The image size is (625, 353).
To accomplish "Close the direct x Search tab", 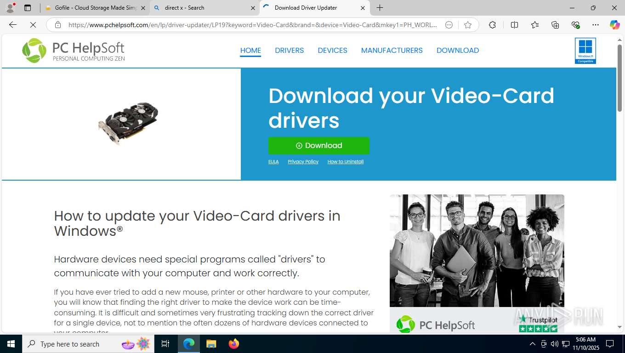I will point(253,8).
